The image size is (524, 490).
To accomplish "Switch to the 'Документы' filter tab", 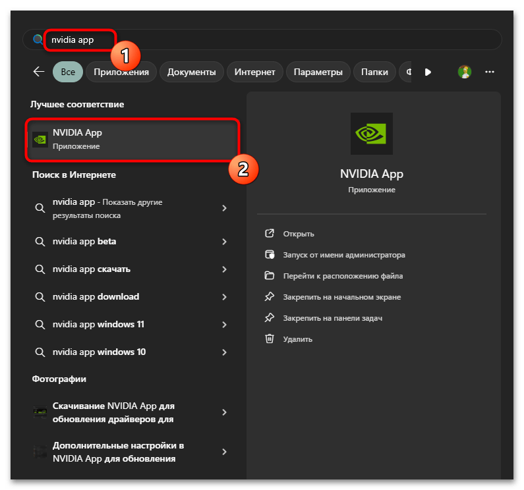I will click(x=192, y=72).
